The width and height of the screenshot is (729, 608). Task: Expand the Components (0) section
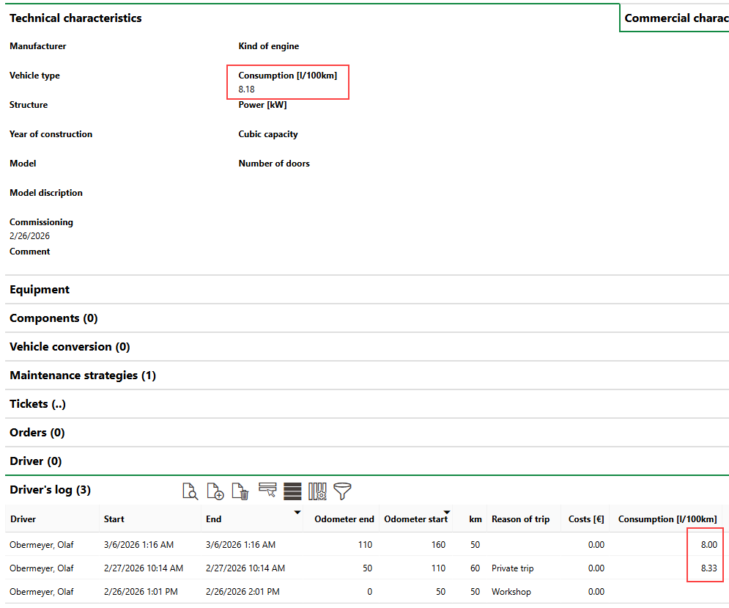(x=53, y=318)
